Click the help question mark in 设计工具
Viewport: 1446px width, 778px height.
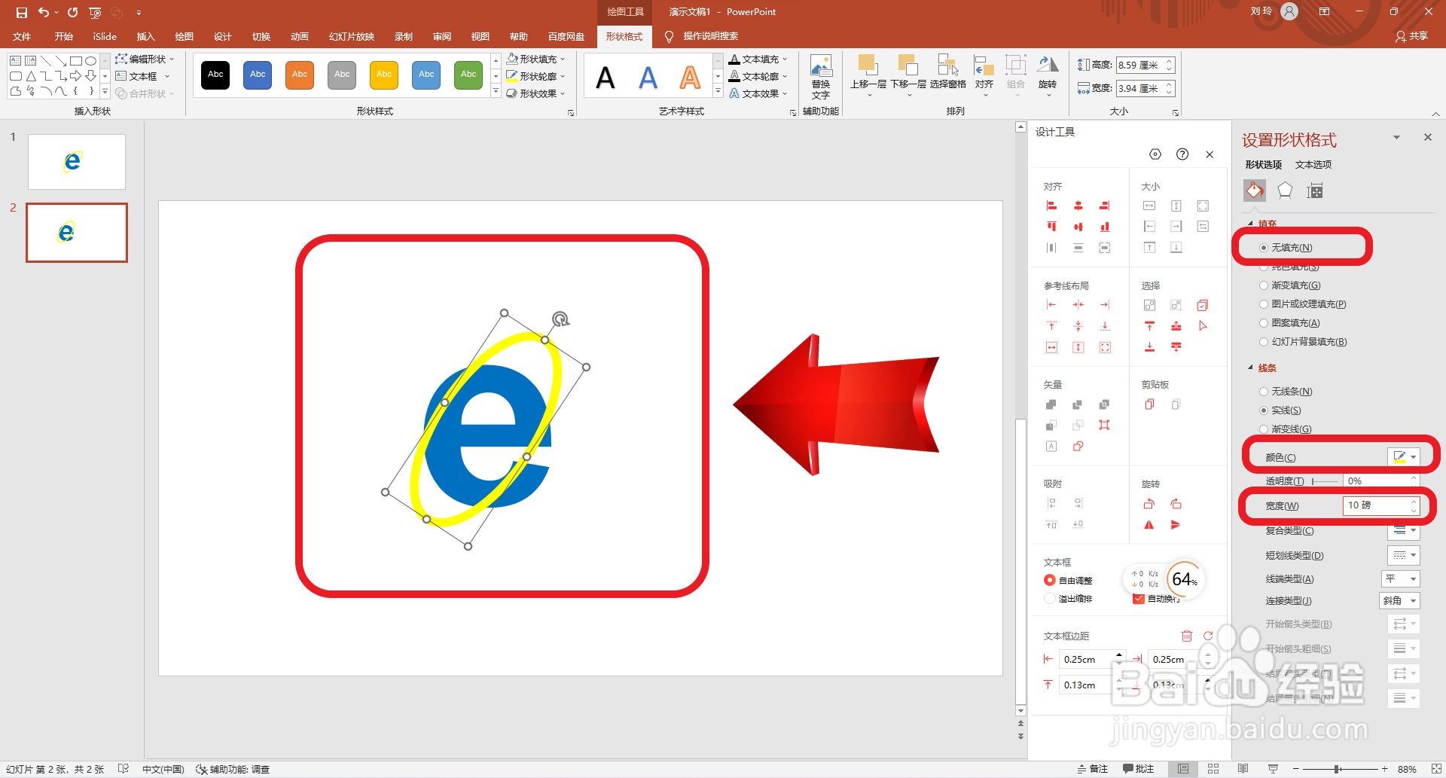[1182, 154]
